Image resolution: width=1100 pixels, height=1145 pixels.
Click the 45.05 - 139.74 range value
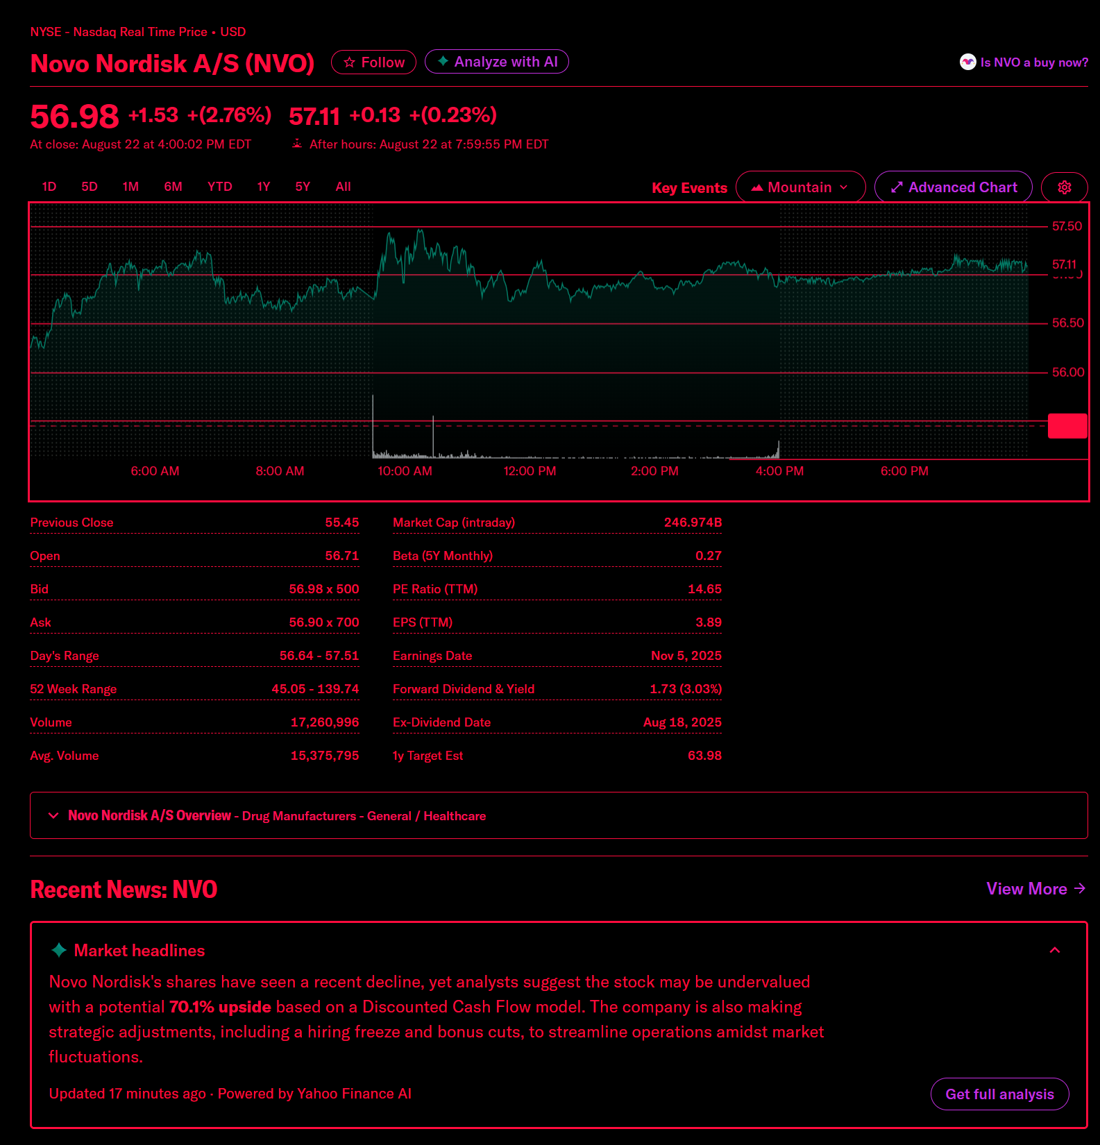(316, 689)
